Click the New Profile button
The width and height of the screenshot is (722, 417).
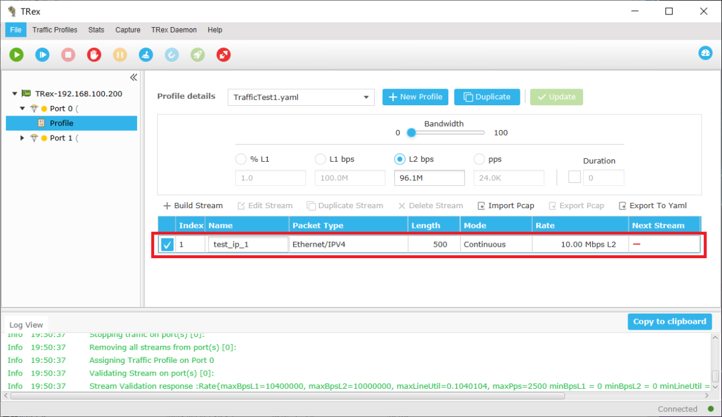click(x=415, y=97)
